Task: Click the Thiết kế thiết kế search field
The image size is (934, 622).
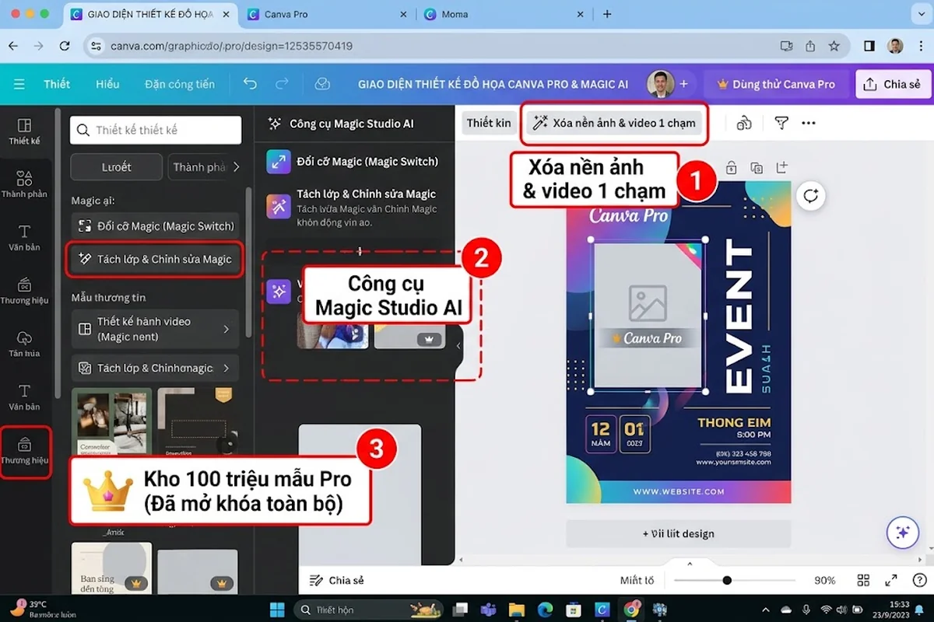Action: tap(156, 130)
